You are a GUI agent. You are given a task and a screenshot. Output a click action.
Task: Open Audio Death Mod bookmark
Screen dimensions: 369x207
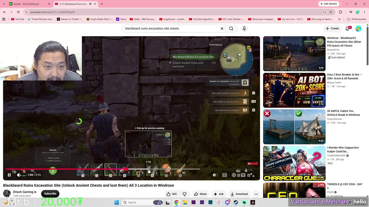pos(100,19)
